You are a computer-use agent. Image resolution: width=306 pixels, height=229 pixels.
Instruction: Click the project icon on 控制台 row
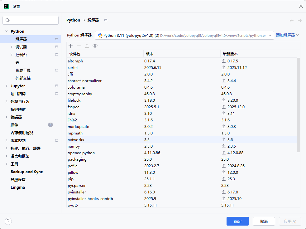57,55
